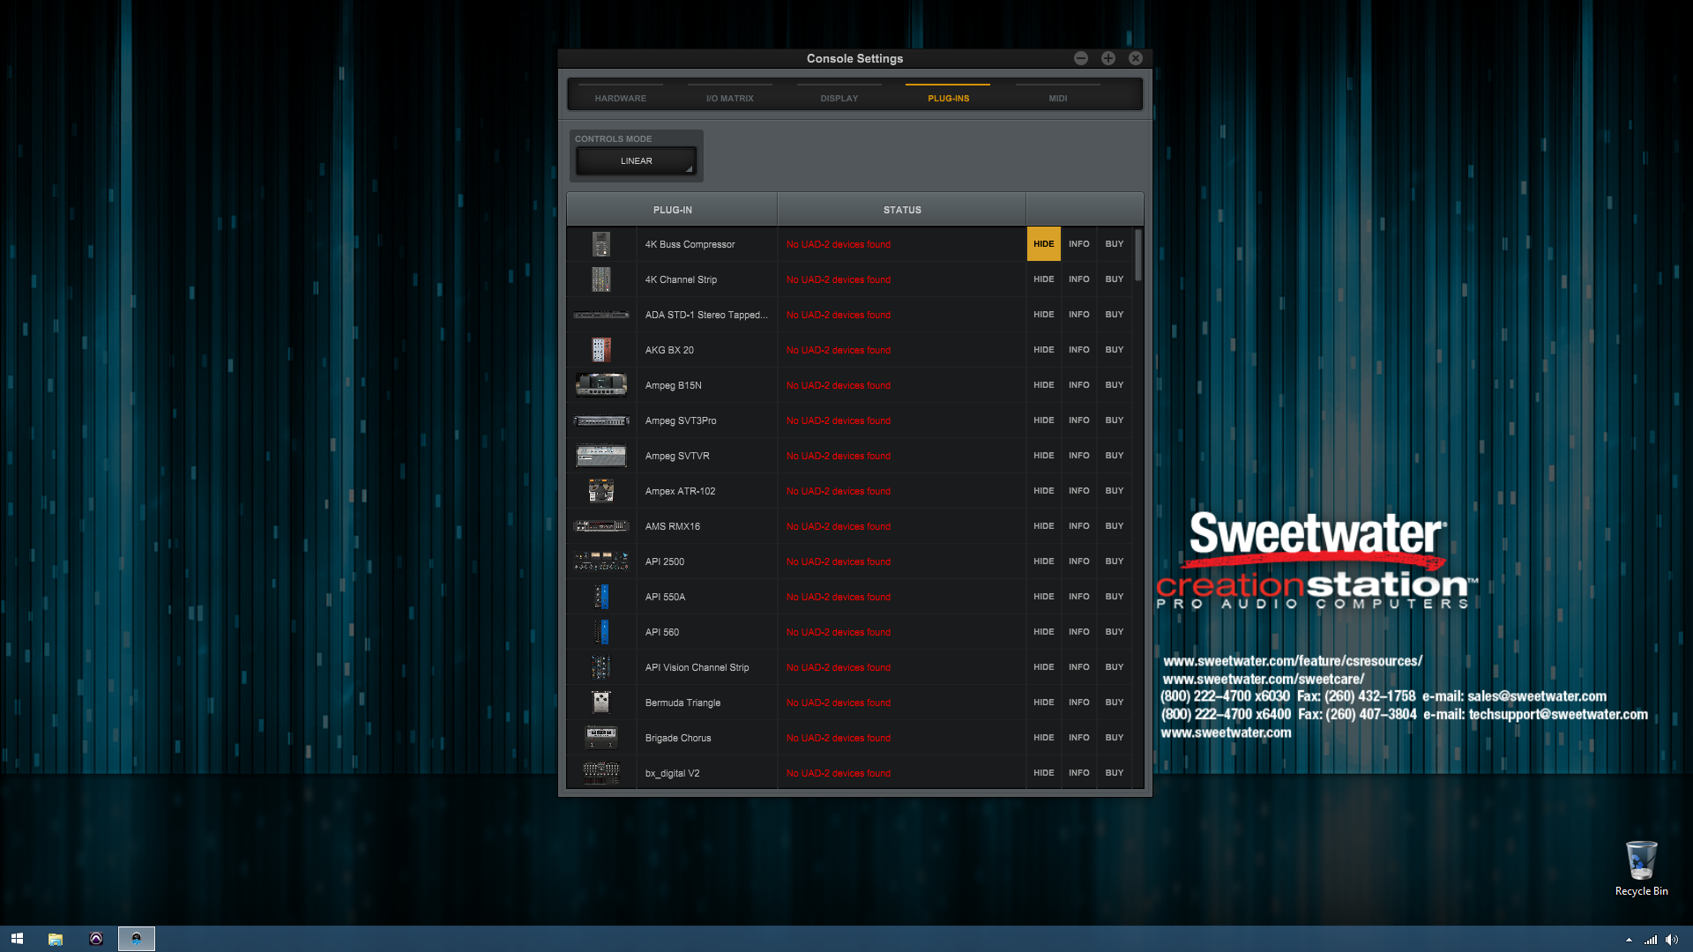Hide the 4K Buss Compressor plugin
Viewport: 1693px width, 952px height.
click(1043, 243)
